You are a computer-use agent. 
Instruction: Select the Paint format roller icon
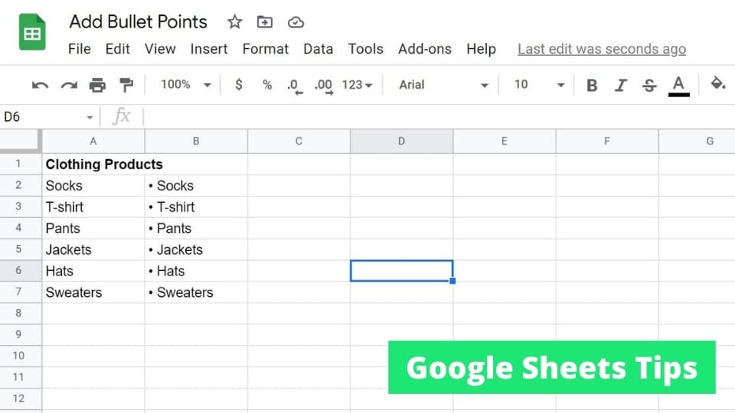[x=126, y=85]
